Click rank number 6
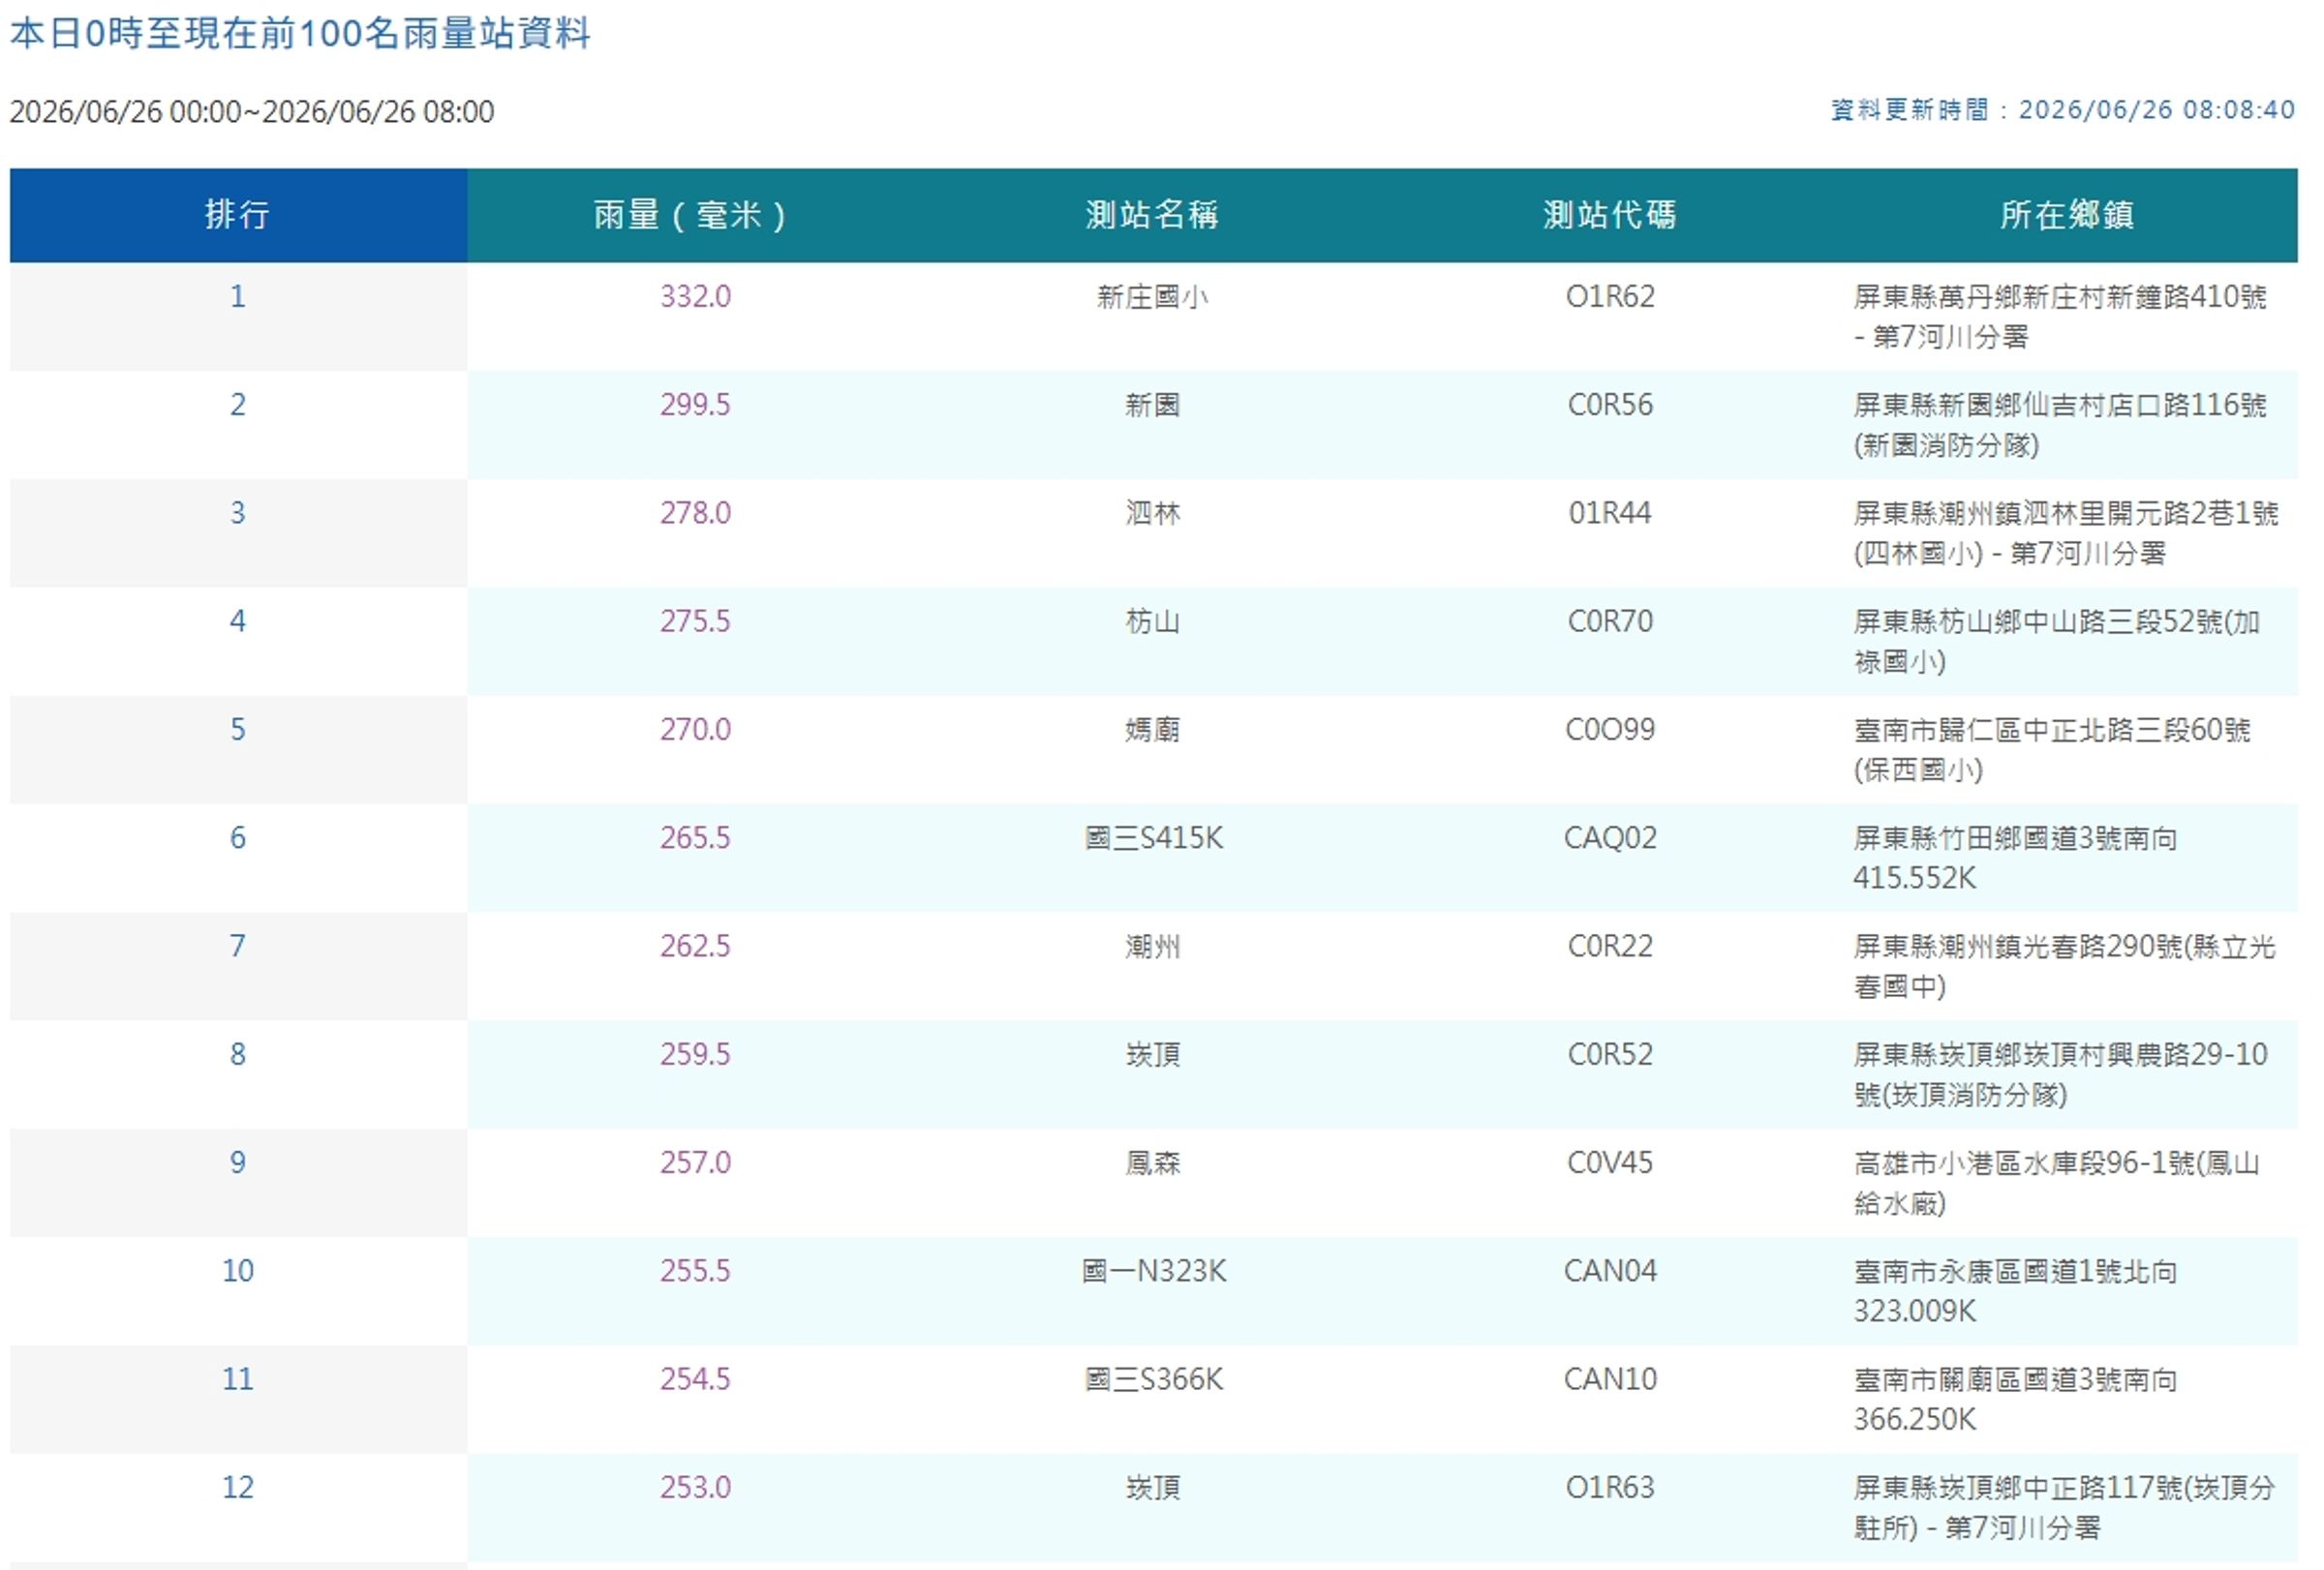Image resolution: width=2324 pixels, height=1570 pixels. [238, 837]
